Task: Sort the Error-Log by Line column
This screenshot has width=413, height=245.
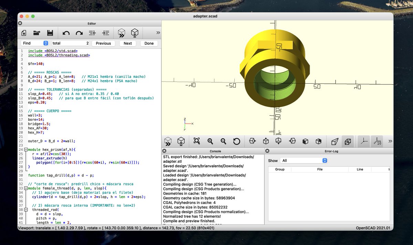Action: click(360, 169)
